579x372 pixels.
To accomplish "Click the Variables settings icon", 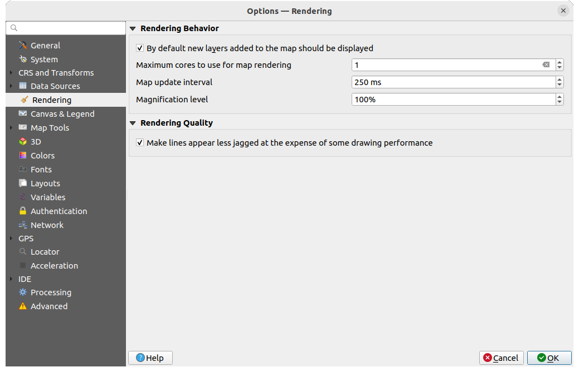I will (x=23, y=197).
